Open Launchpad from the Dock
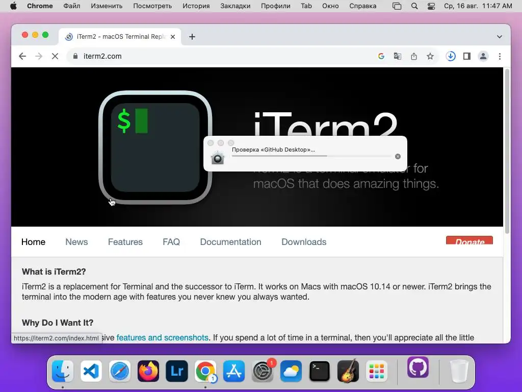Viewport: 522px width, 392px height. click(377, 371)
